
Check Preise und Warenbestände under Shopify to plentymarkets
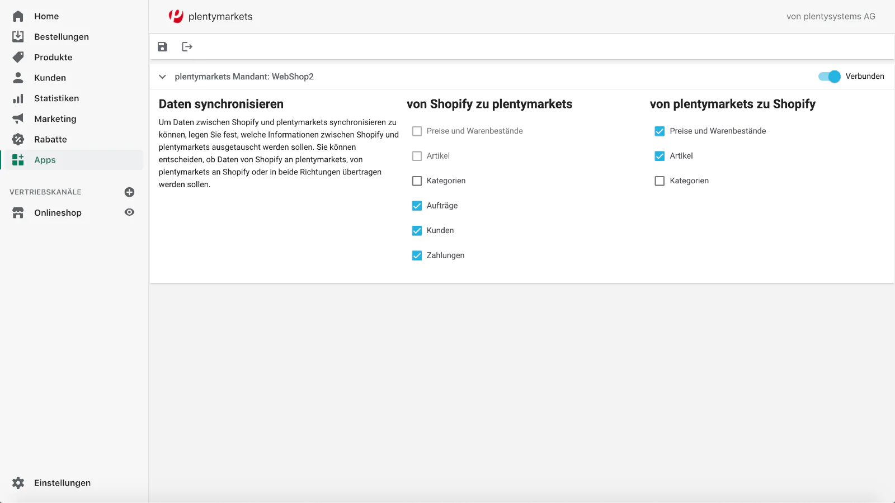click(417, 131)
